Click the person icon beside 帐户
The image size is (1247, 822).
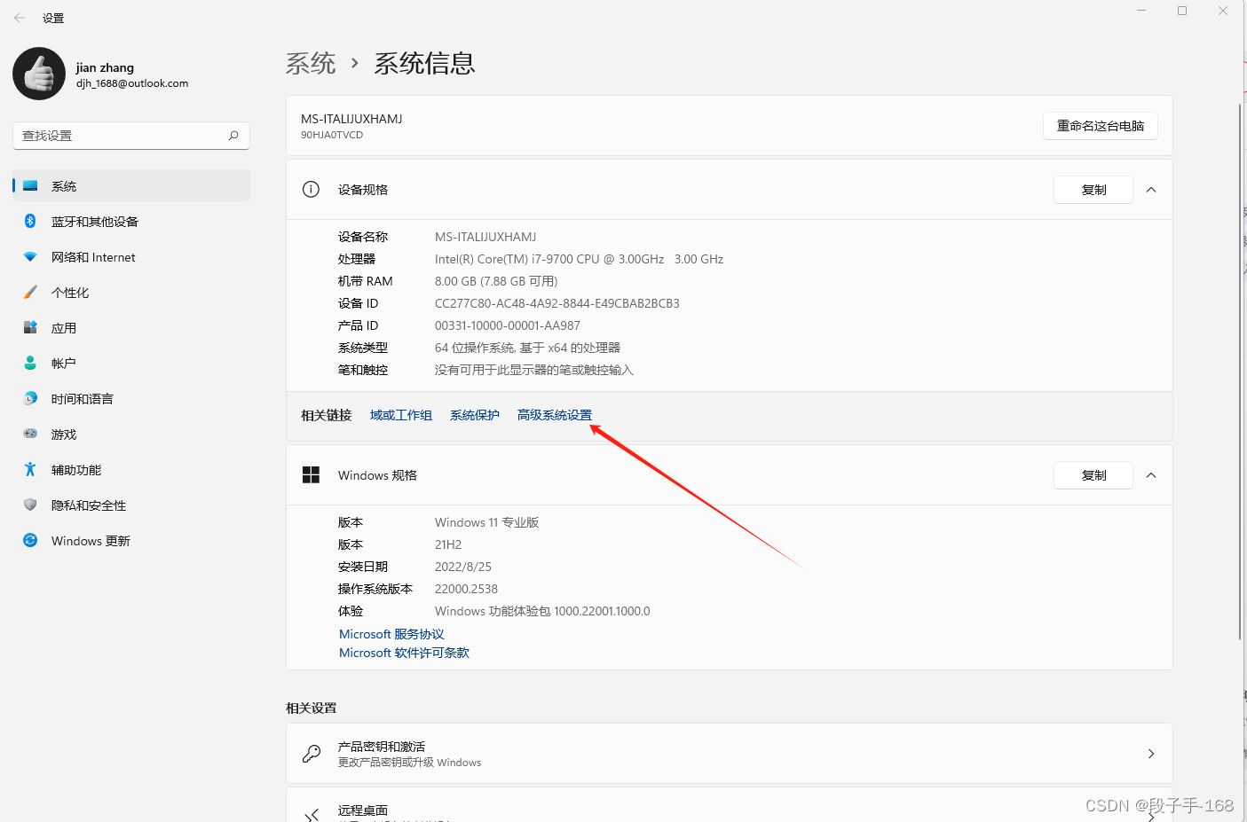point(30,364)
